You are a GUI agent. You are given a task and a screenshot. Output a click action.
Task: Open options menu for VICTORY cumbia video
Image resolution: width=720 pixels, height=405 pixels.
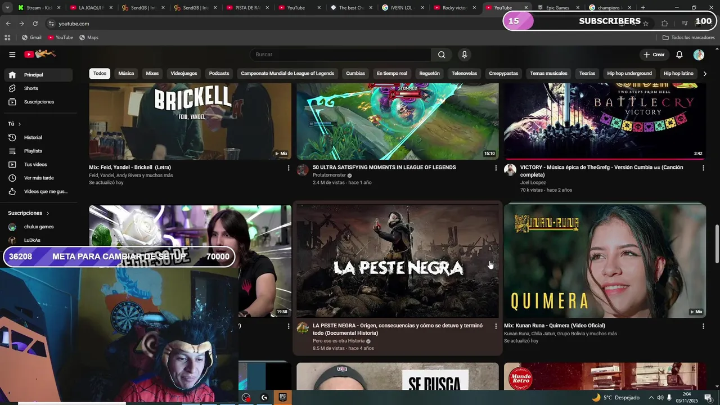click(x=703, y=168)
